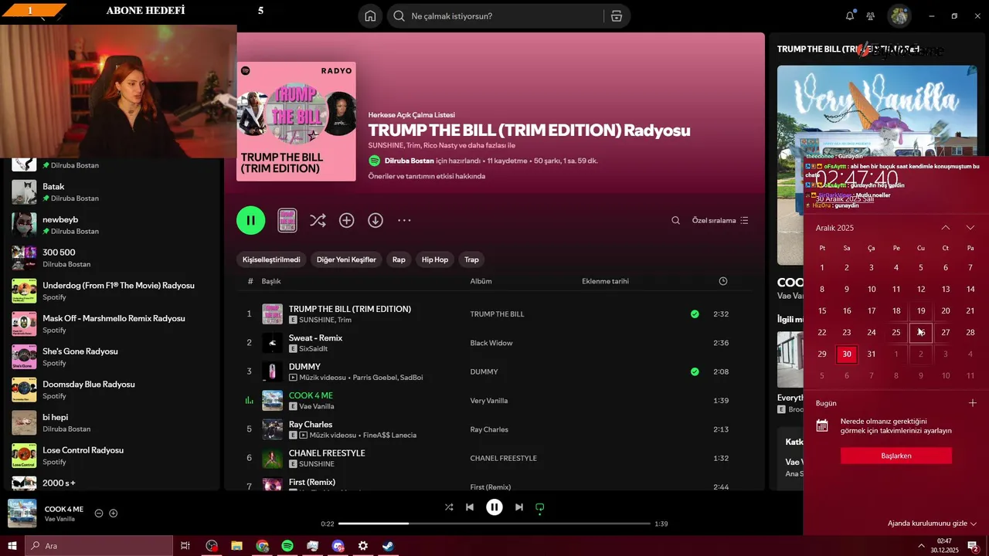Select the 'Kişiselleştirilmedi' filter chip
This screenshot has height=556, width=989.
(271, 259)
